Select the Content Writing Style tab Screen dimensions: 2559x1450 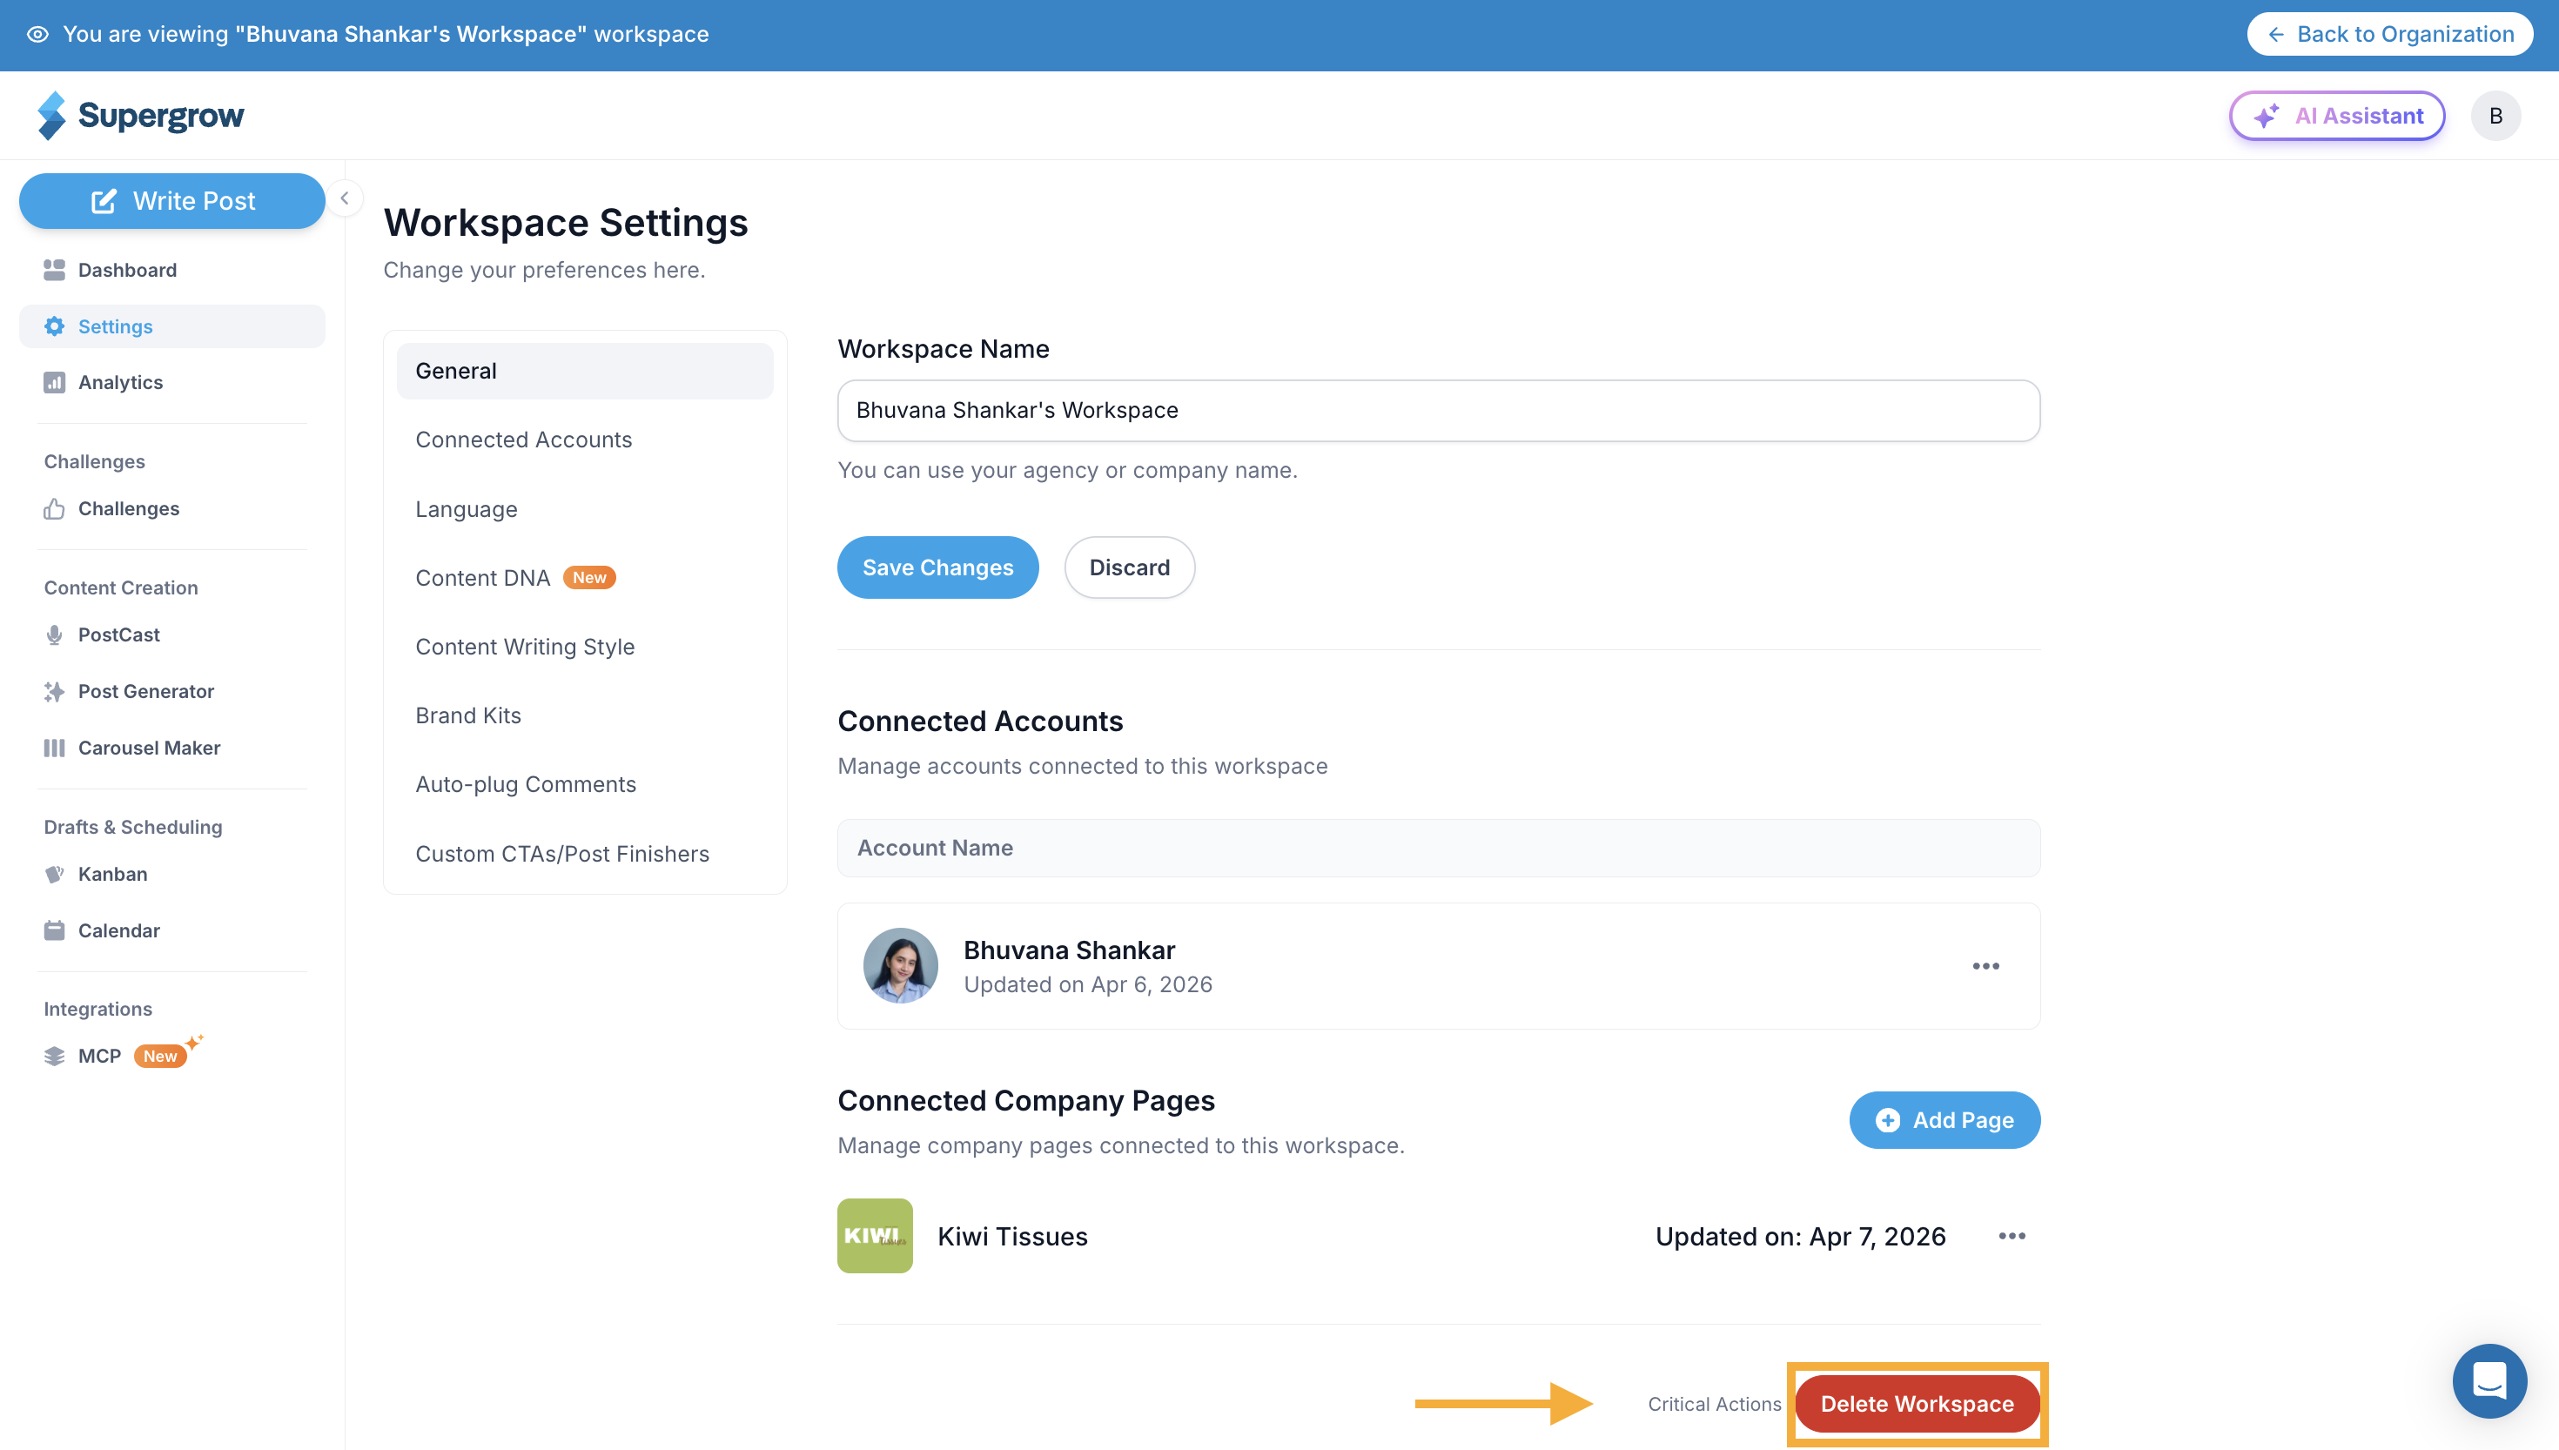585,648
